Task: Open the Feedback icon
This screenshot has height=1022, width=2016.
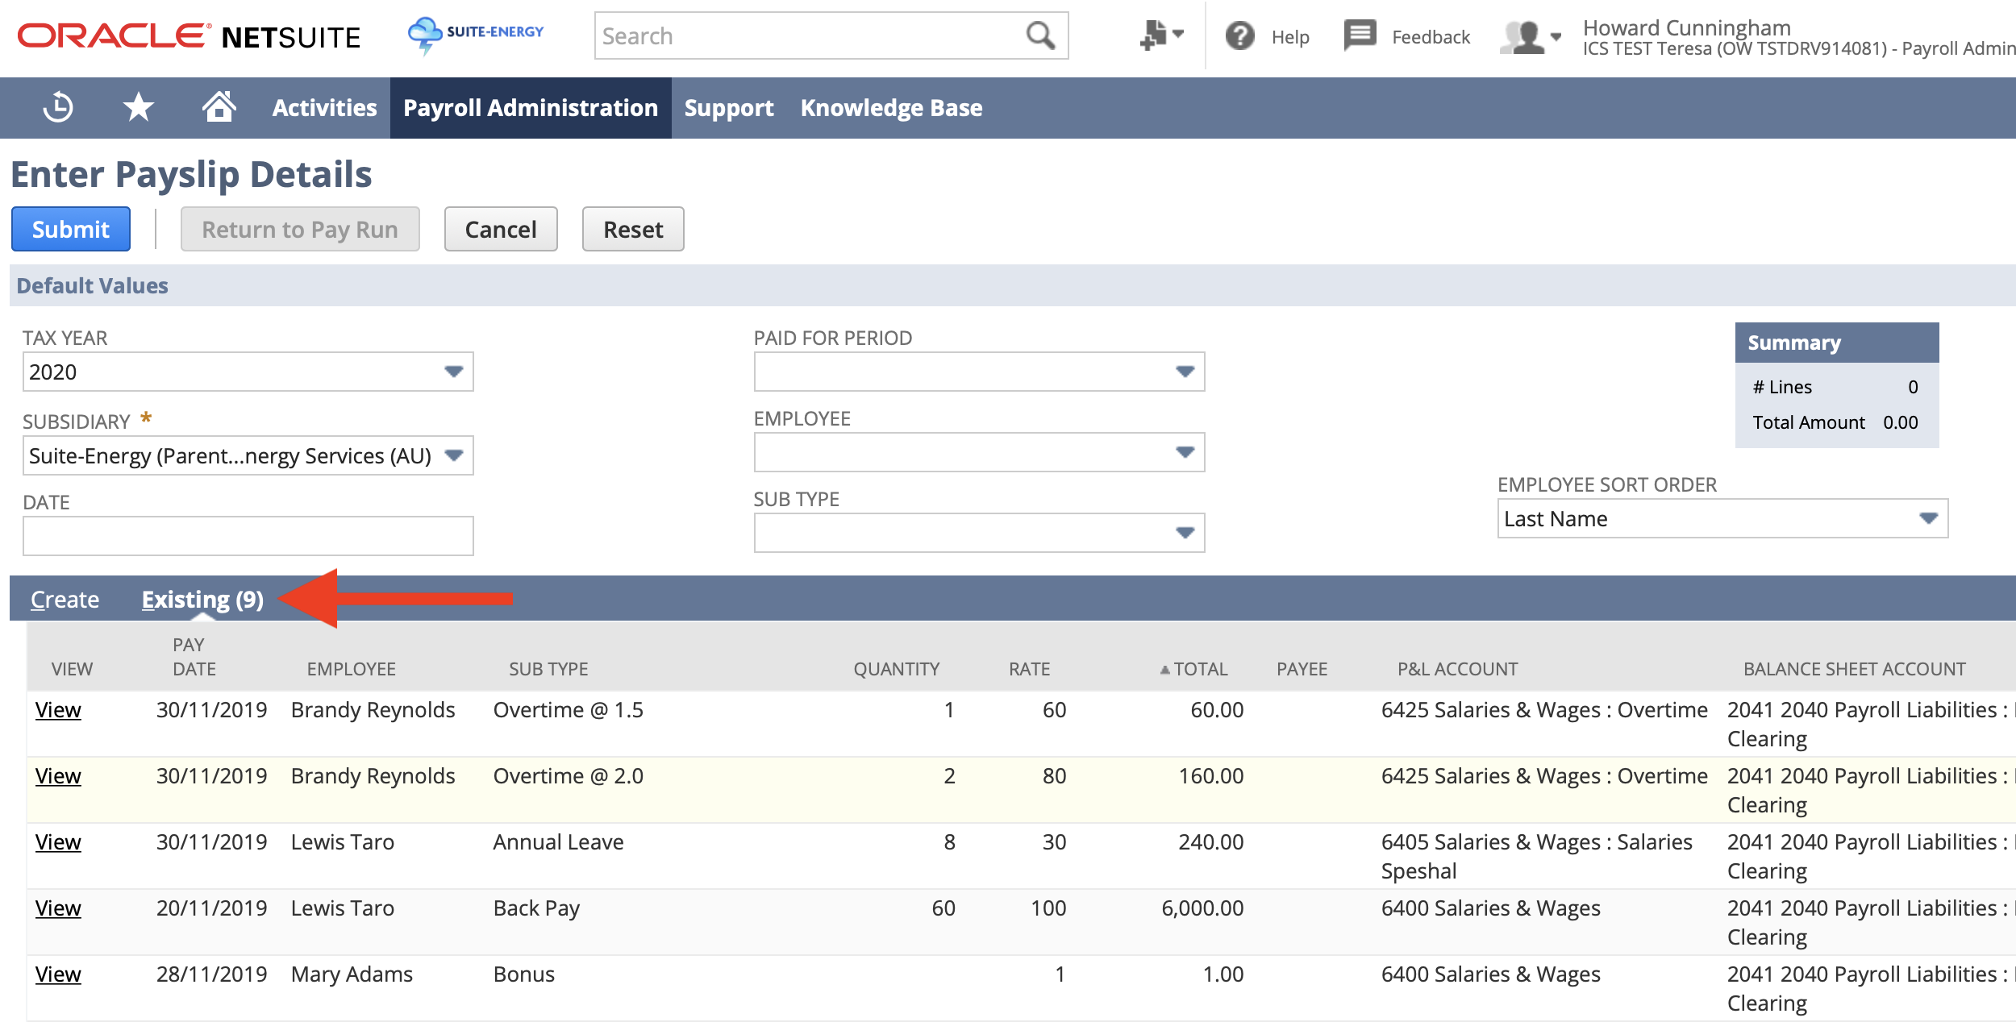Action: point(1359,35)
